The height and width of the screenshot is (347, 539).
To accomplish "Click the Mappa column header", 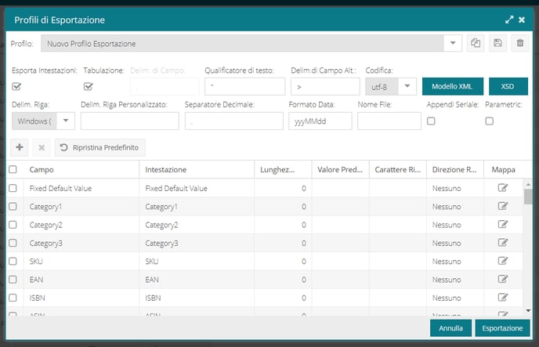I will (503, 169).
